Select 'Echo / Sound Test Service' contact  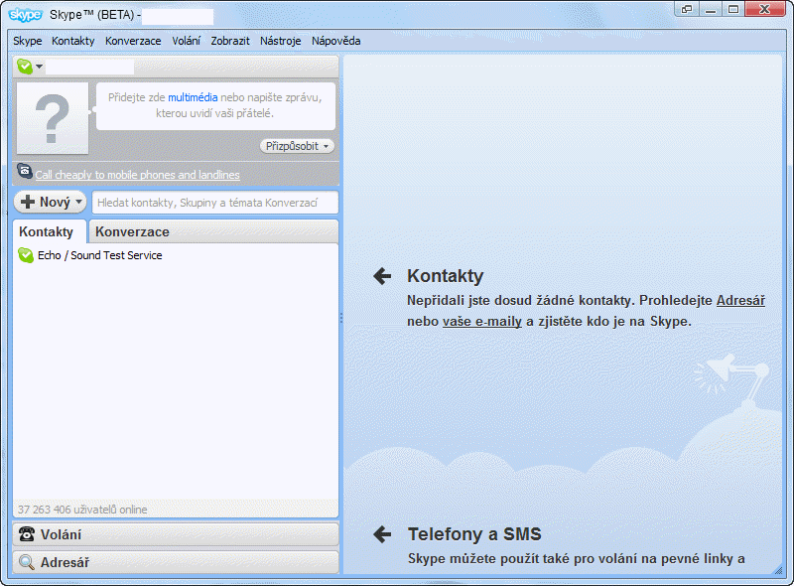pos(176,255)
